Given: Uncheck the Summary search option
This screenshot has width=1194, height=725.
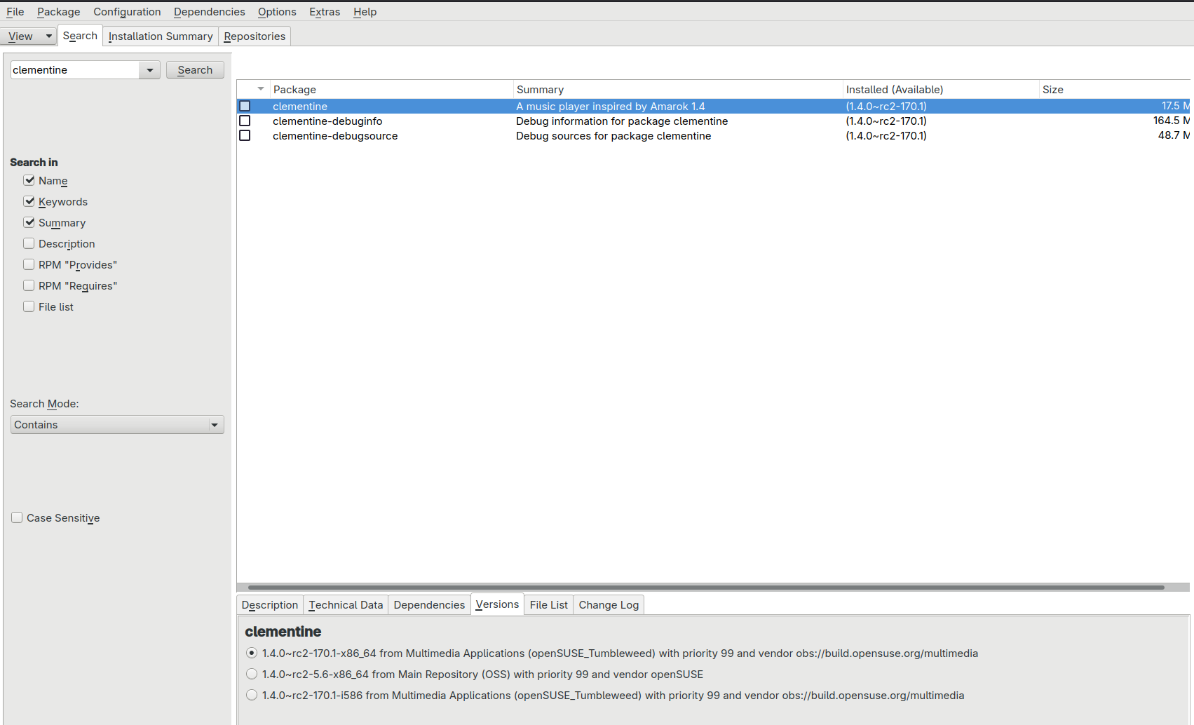Looking at the screenshot, I should (29, 222).
